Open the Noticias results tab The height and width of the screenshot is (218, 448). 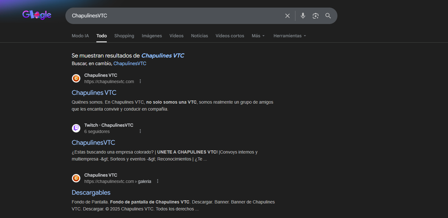[199, 36]
